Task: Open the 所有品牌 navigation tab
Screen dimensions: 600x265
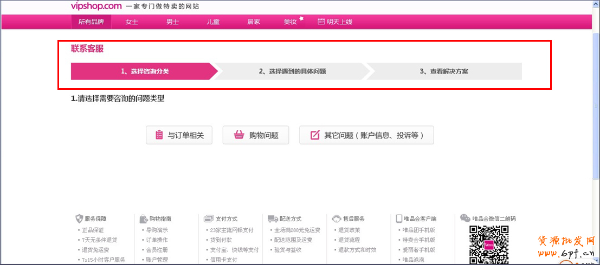Action: 91,22
